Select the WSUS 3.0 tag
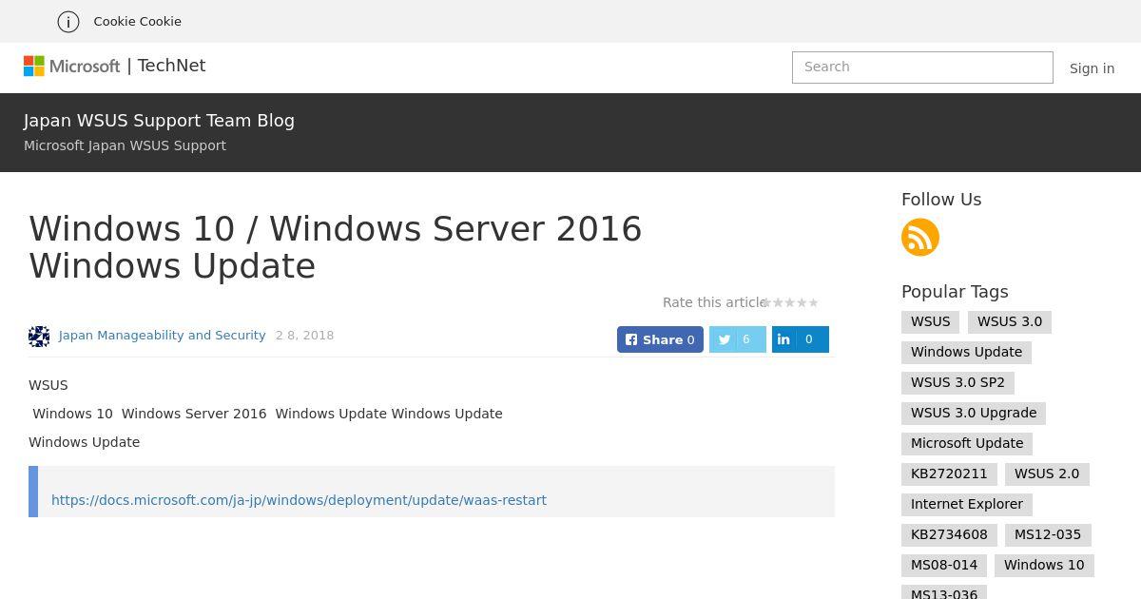Screen dimensions: 1141x599 pos(1010,321)
